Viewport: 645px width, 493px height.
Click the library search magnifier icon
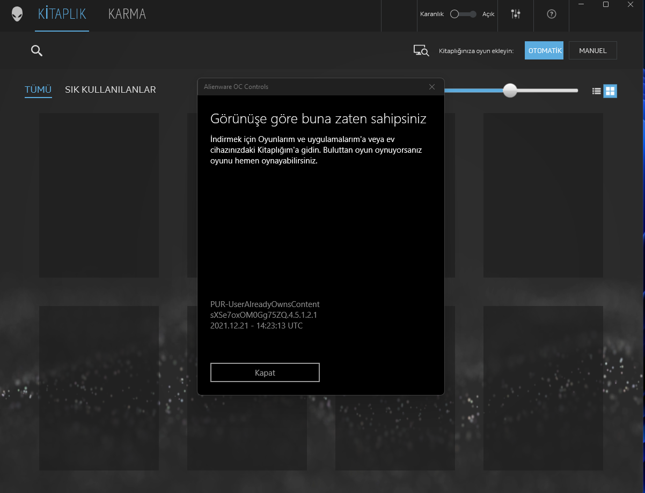point(36,51)
